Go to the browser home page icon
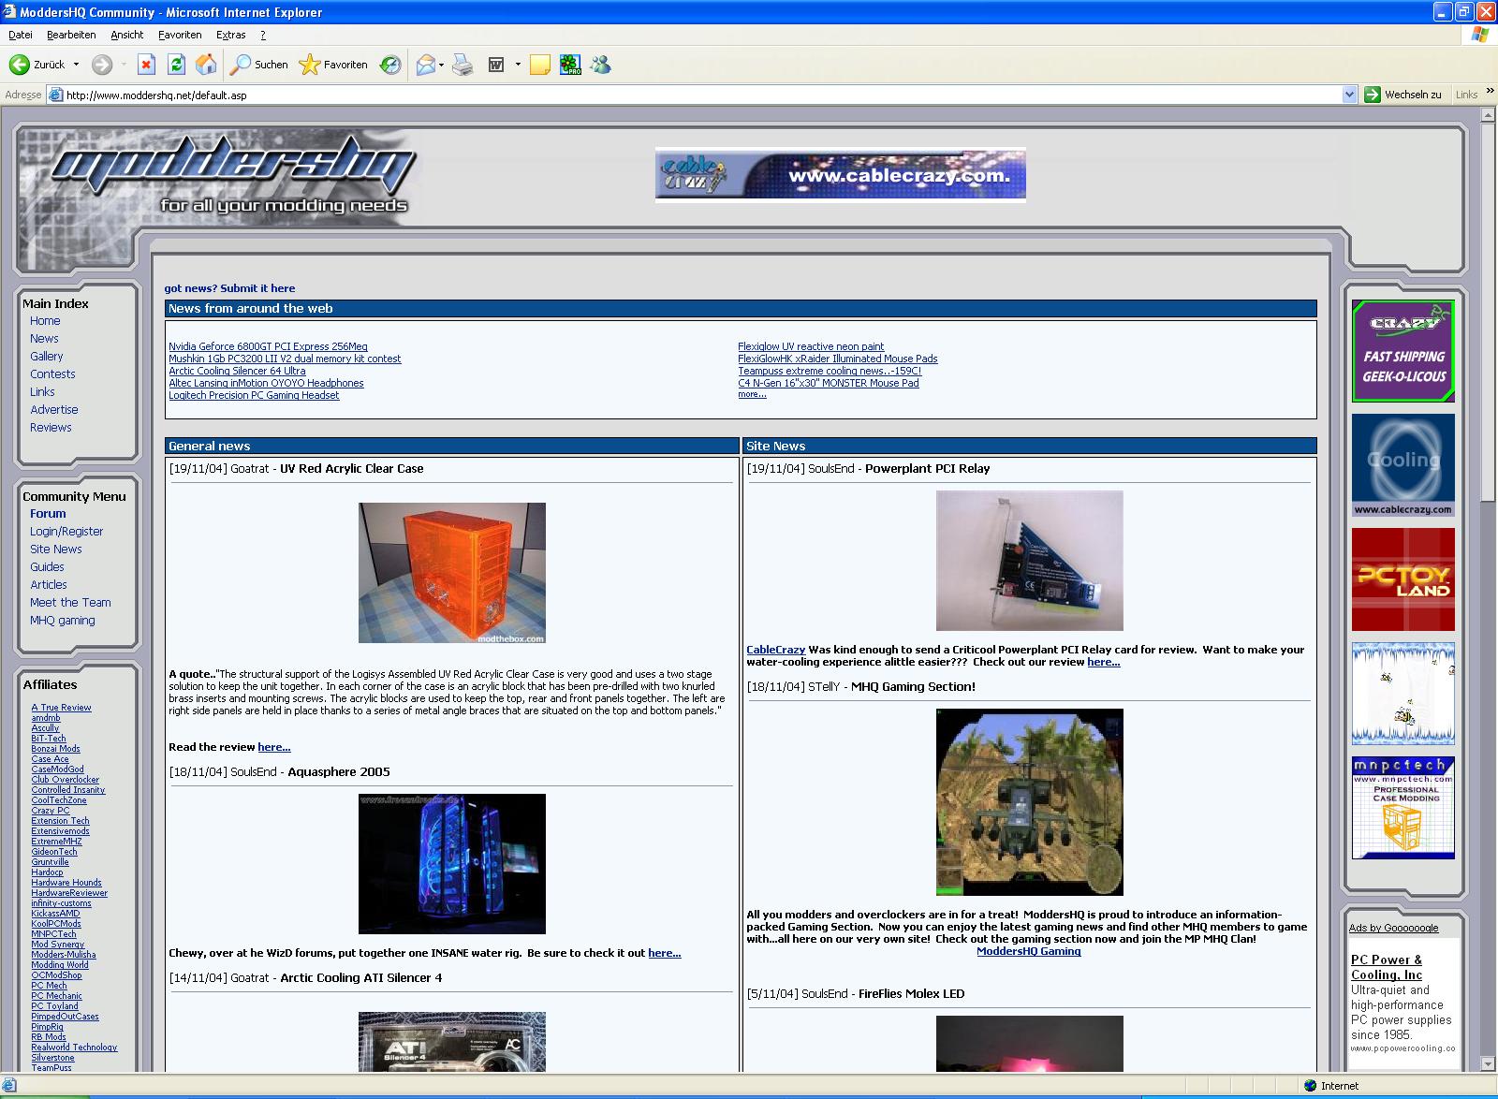This screenshot has height=1099, width=1498. pyautogui.click(x=206, y=65)
